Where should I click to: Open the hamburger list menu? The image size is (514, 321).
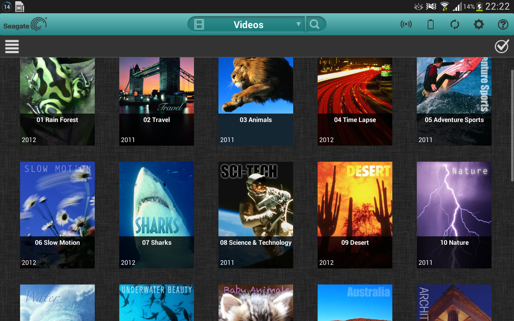click(x=12, y=47)
